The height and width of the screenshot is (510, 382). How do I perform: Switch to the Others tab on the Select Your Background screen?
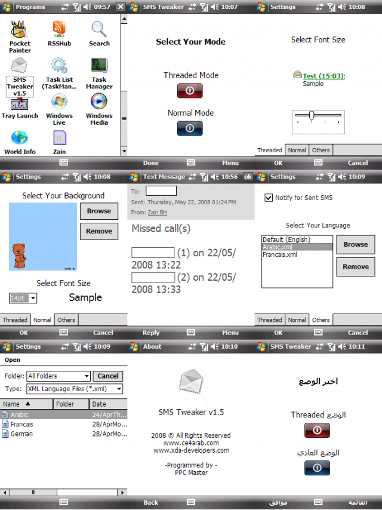click(x=66, y=320)
